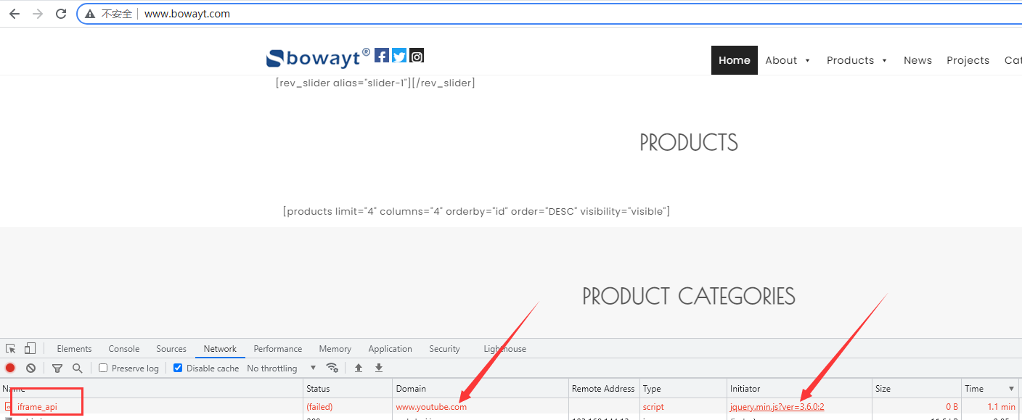Viewport: 1022px width, 420px height.
Task: Open the Instagram social icon
Action: pyautogui.click(x=417, y=56)
